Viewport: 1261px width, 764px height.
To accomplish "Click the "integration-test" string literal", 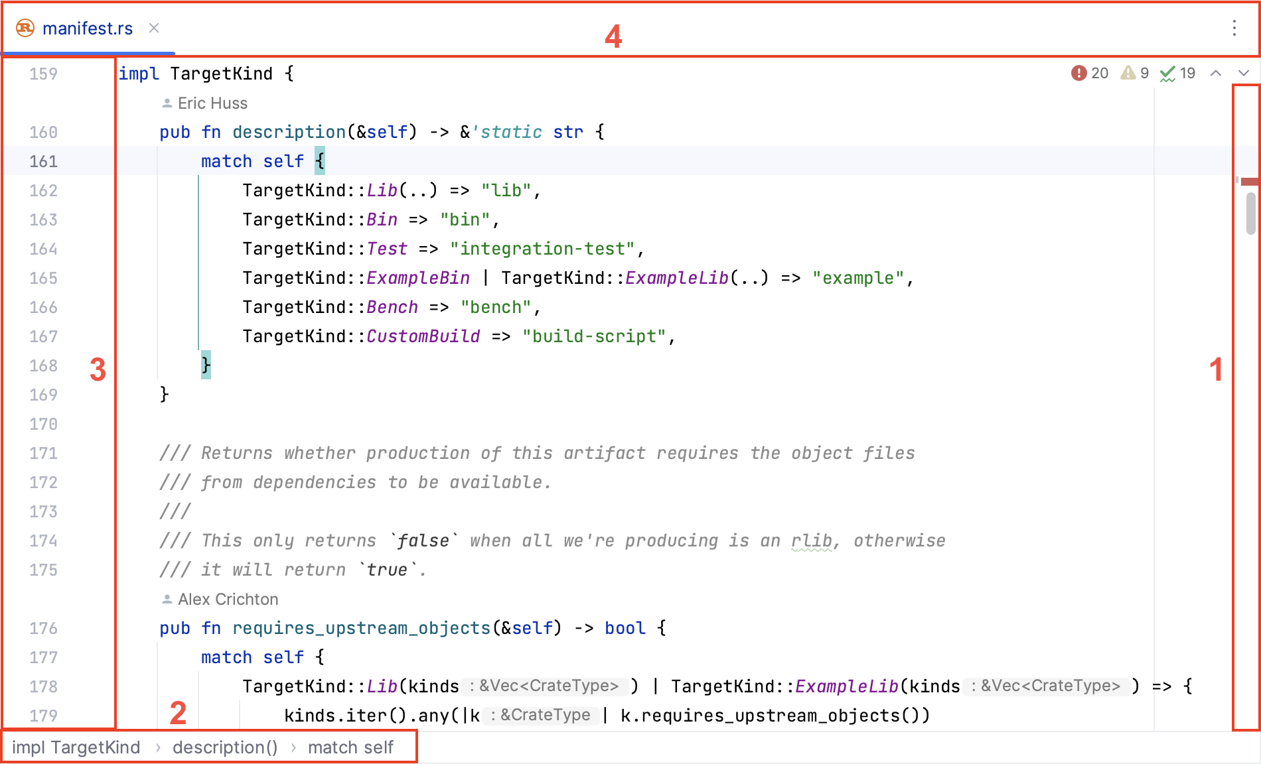I will (x=542, y=249).
